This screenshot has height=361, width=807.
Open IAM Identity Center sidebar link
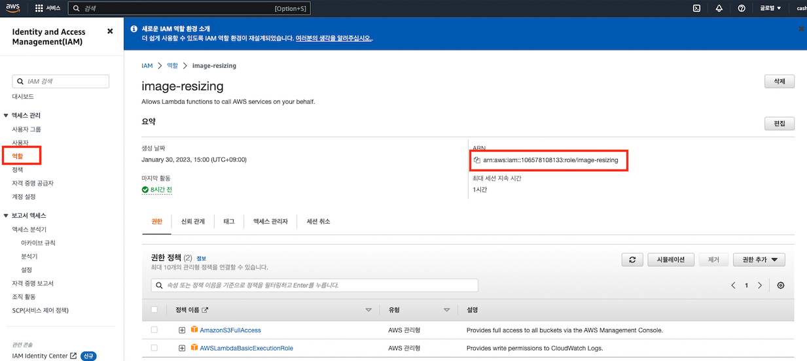[40, 356]
